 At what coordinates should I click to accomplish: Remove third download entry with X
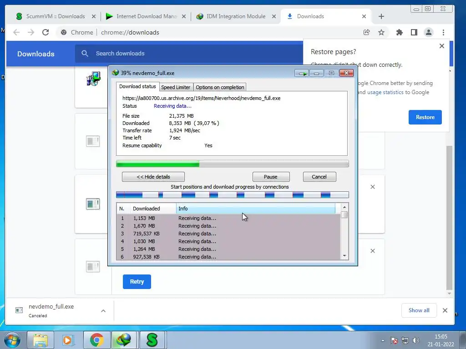(x=373, y=187)
